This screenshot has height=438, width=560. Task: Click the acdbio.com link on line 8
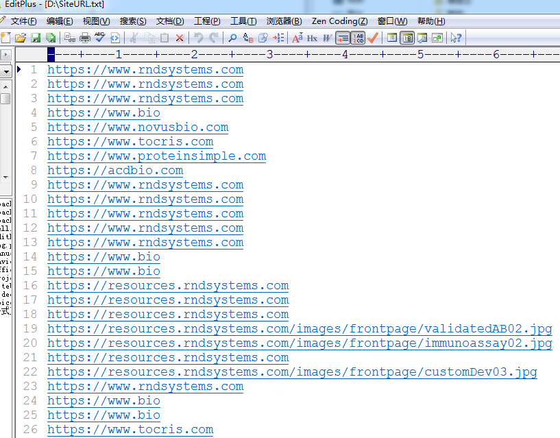[x=115, y=171]
